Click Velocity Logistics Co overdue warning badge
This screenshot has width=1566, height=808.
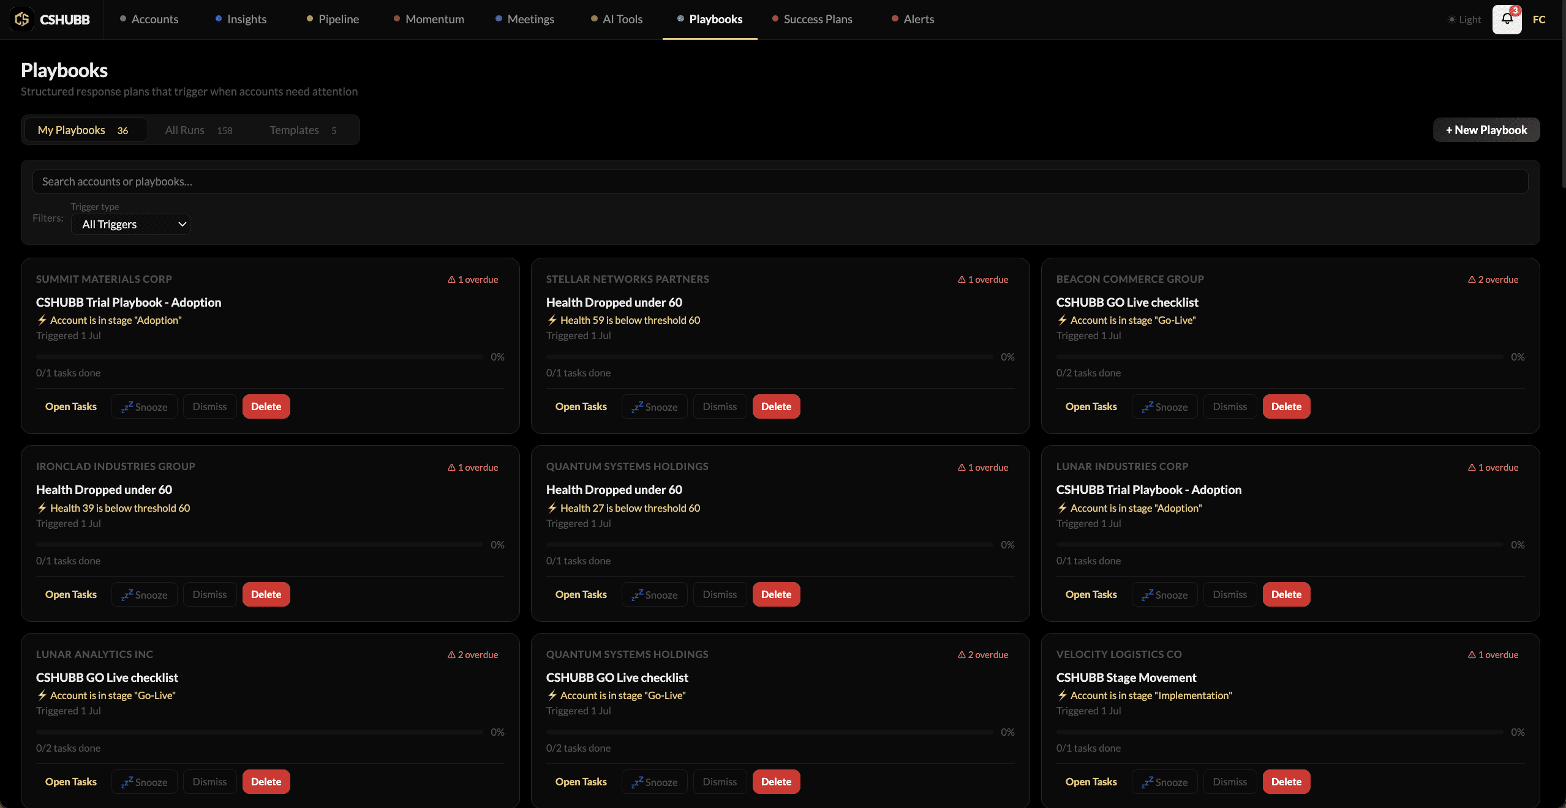point(1493,655)
